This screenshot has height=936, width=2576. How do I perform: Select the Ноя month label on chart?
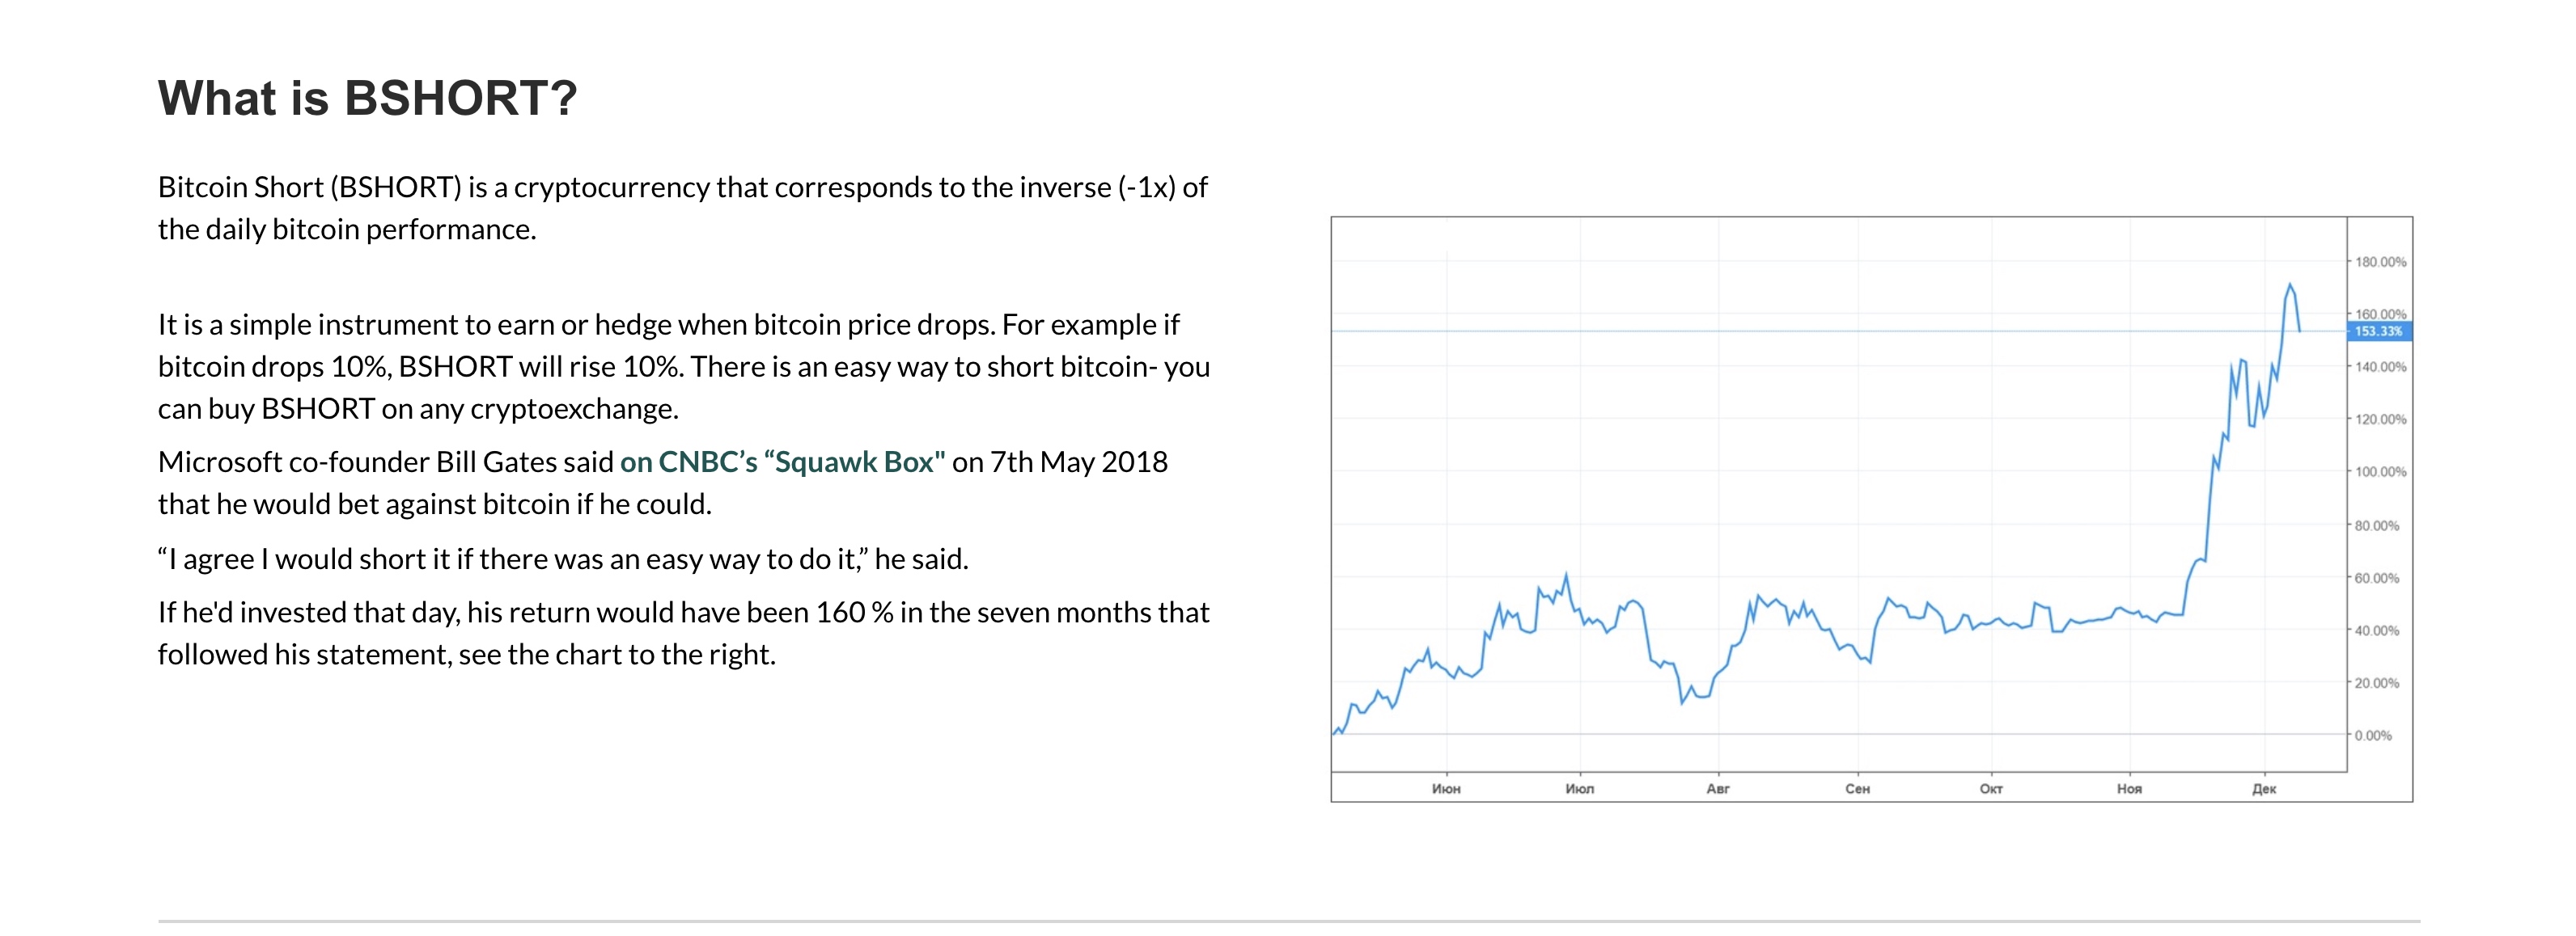tap(2129, 789)
